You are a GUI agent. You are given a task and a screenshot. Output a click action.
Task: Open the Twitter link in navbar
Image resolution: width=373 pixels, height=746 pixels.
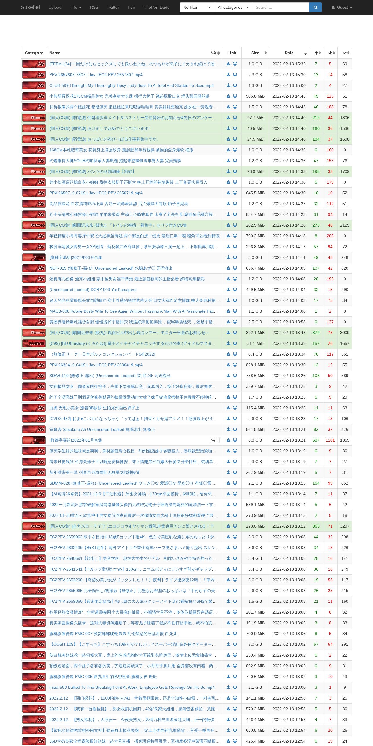click(113, 7)
